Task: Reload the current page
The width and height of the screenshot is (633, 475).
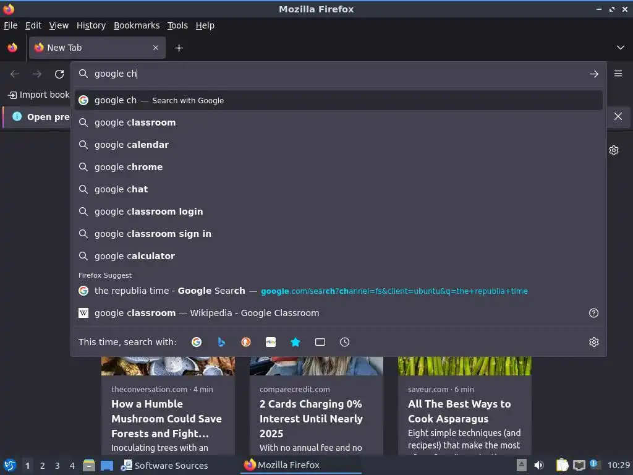Action: (x=59, y=74)
